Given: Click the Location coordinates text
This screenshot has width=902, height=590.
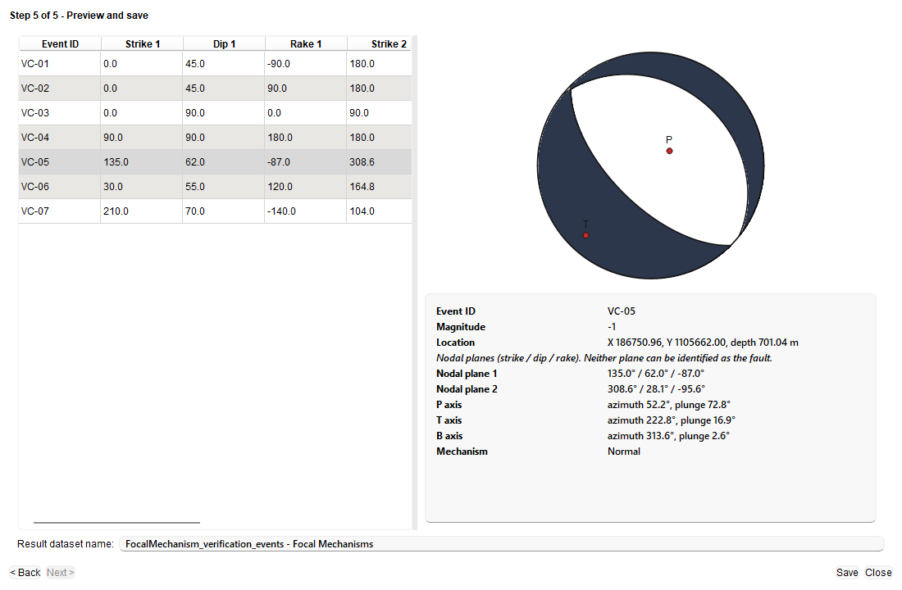Looking at the screenshot, I should click(703, 343).
